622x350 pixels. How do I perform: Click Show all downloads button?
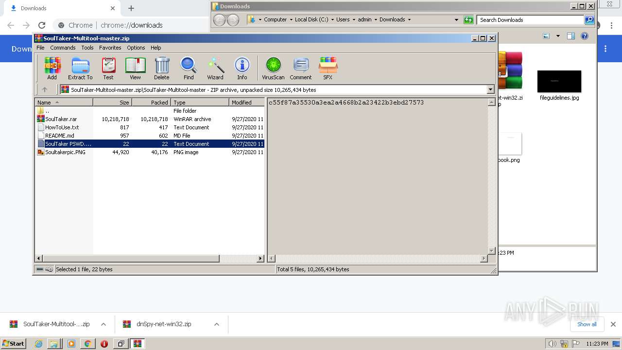point(587,324)
